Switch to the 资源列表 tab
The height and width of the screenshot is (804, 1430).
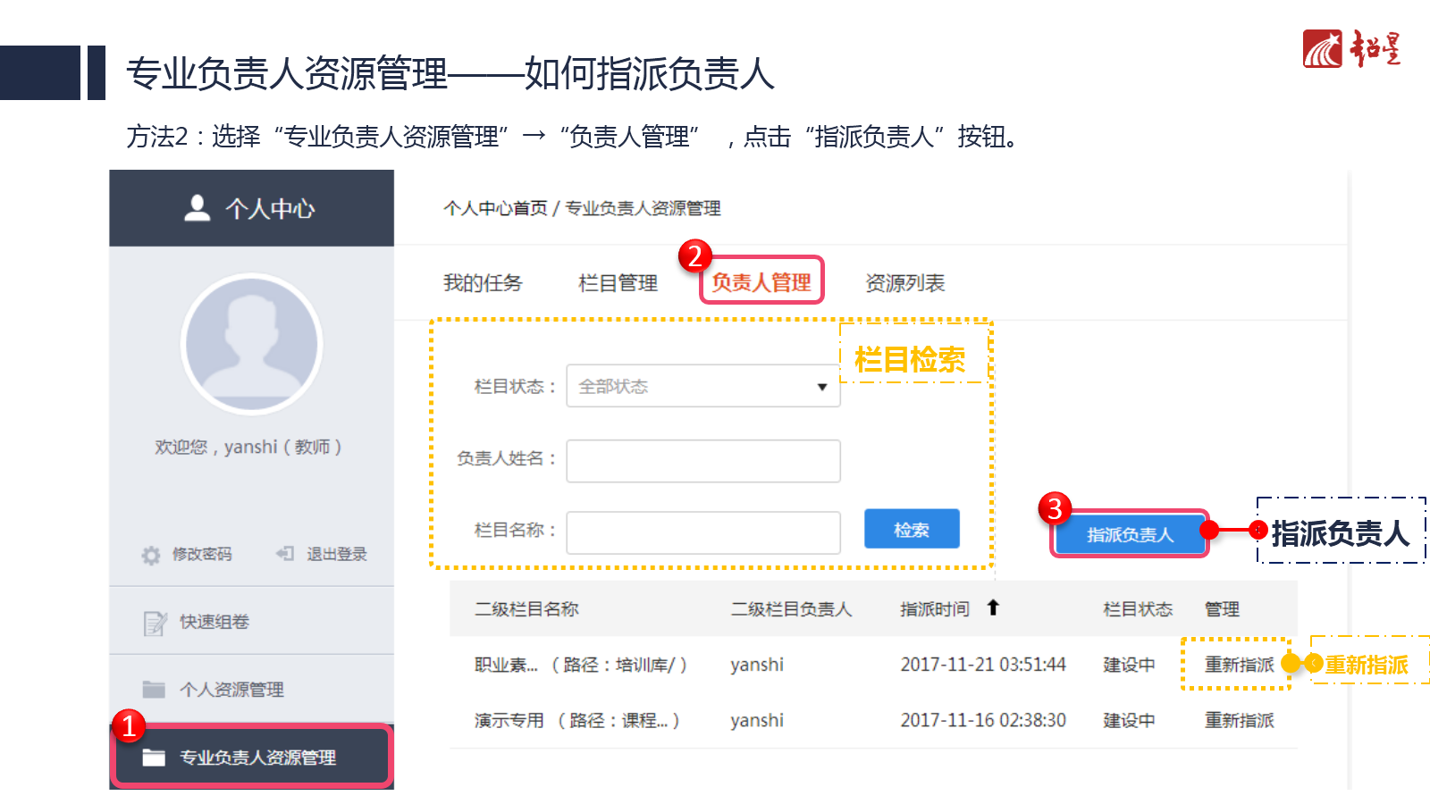coord(905,283)
